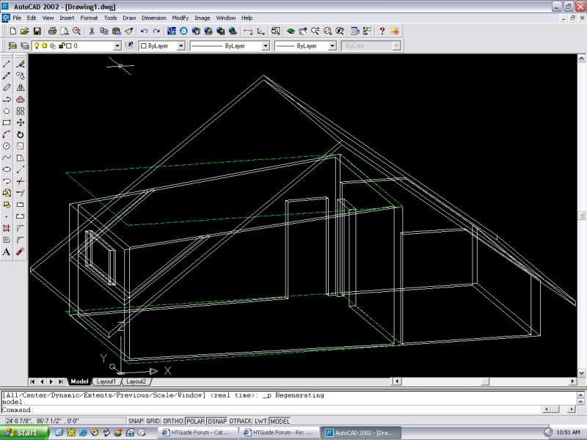
Task: Activate the Pan Realtime icon
Action: click(303, 31)
